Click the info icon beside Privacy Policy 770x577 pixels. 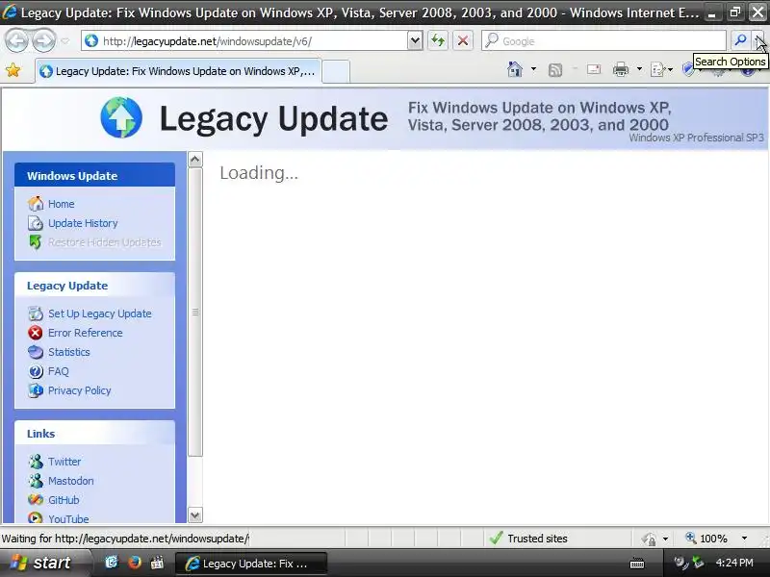(36, 390)
